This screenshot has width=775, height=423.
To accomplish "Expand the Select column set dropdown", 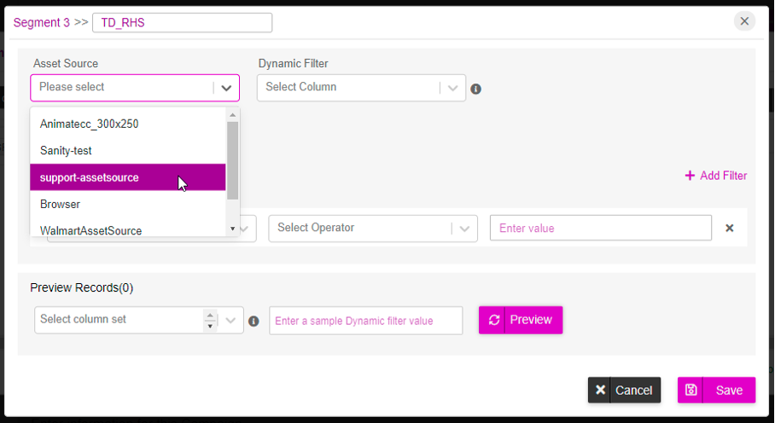I will pos(230,321).
